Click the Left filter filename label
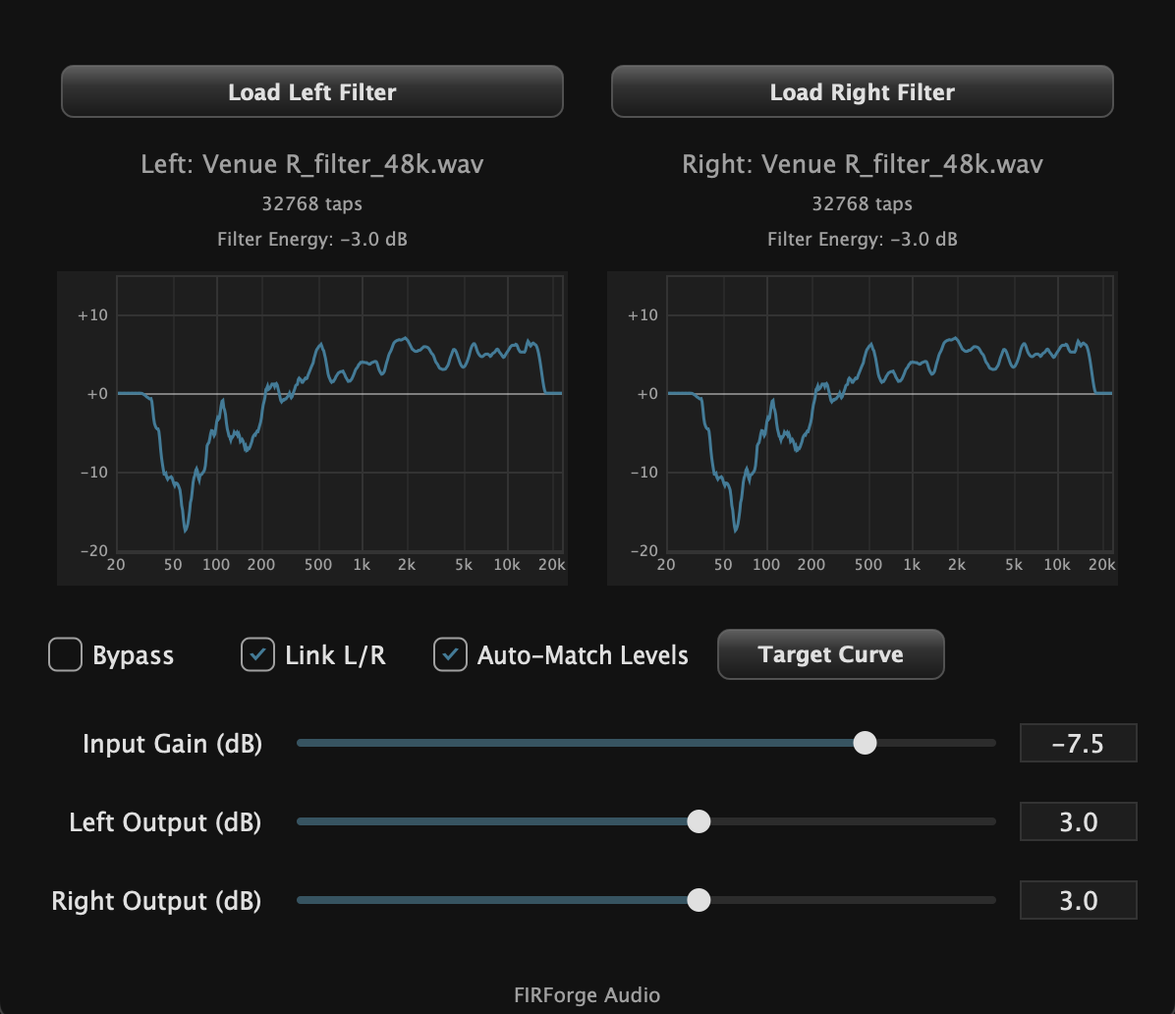Viewport: 1175px width, 1014px height. point(311,164)
